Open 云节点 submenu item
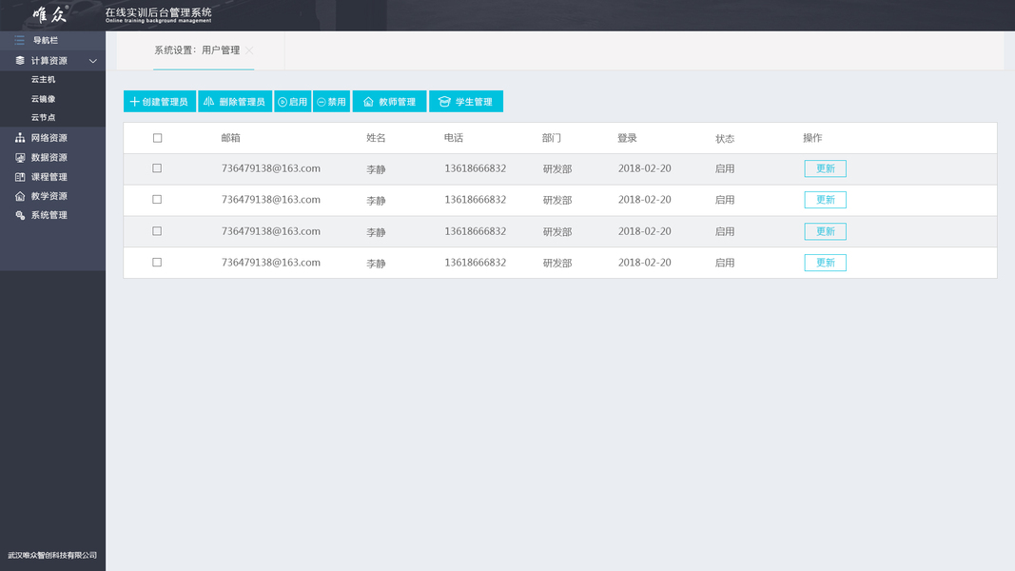This screenshot has width=1015, height=571. coord(44,118)
